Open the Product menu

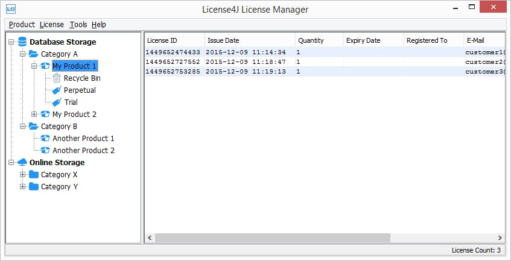point(22,25)
